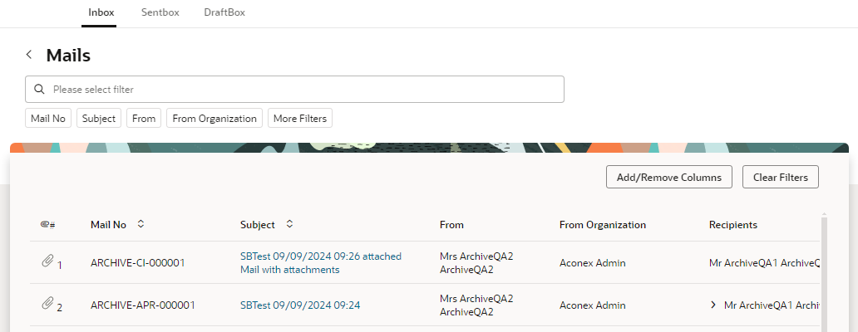Image resolution: width=858 pixels, height=332 pixels.
Task: Click the Please select filter field
Action: pyautogui.click(x=294, y=89)
